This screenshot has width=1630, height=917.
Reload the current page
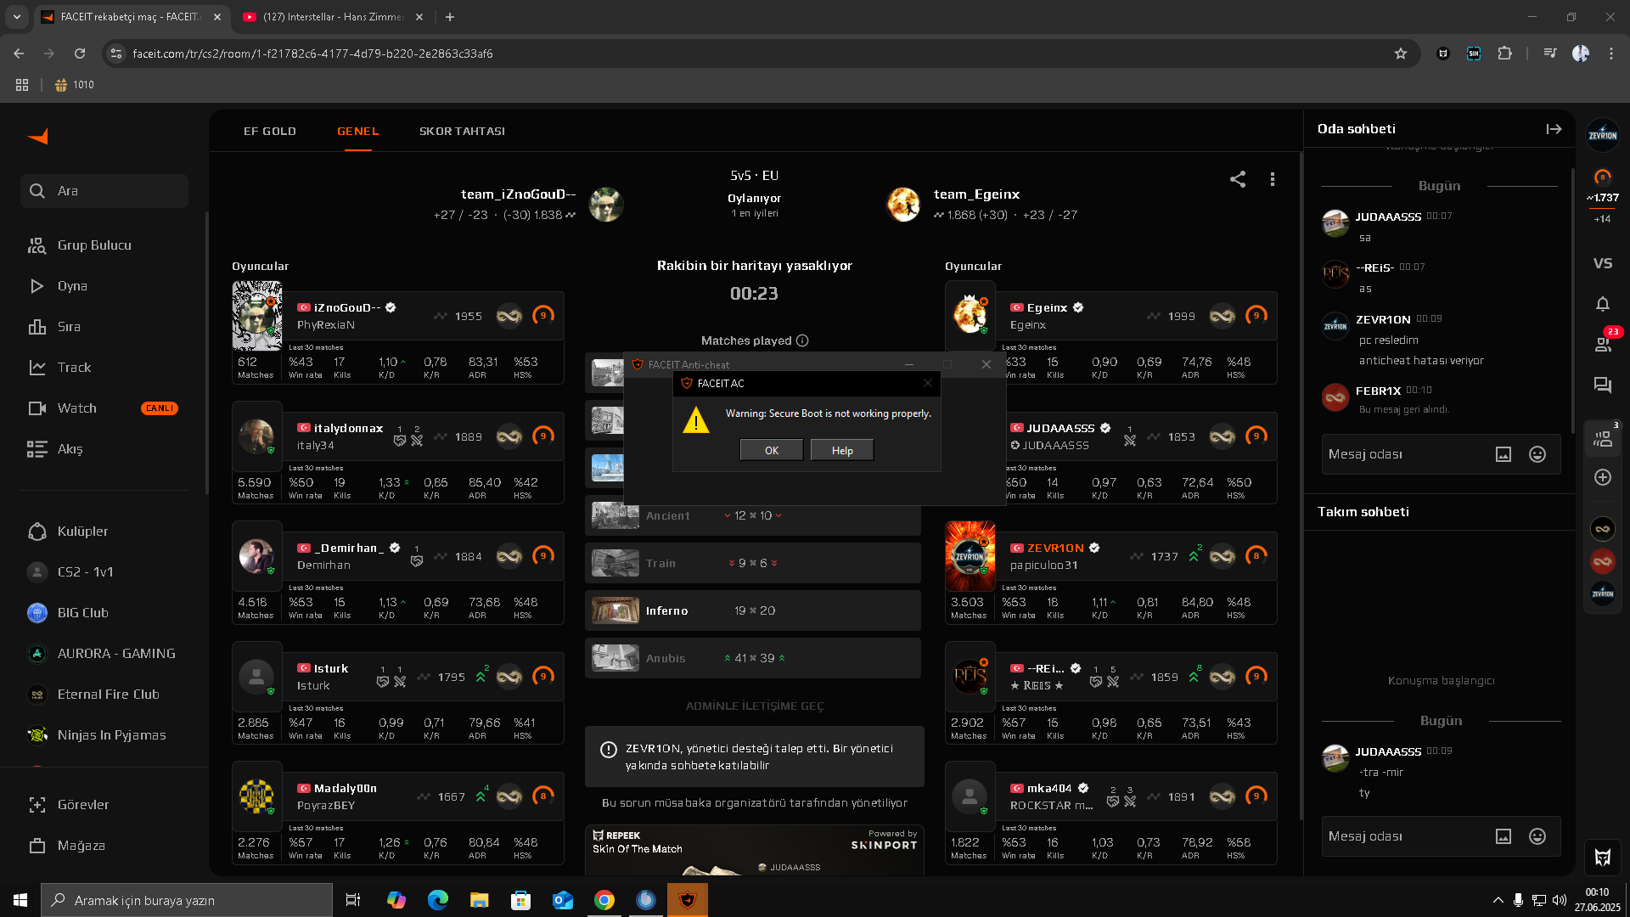[80, 53]
